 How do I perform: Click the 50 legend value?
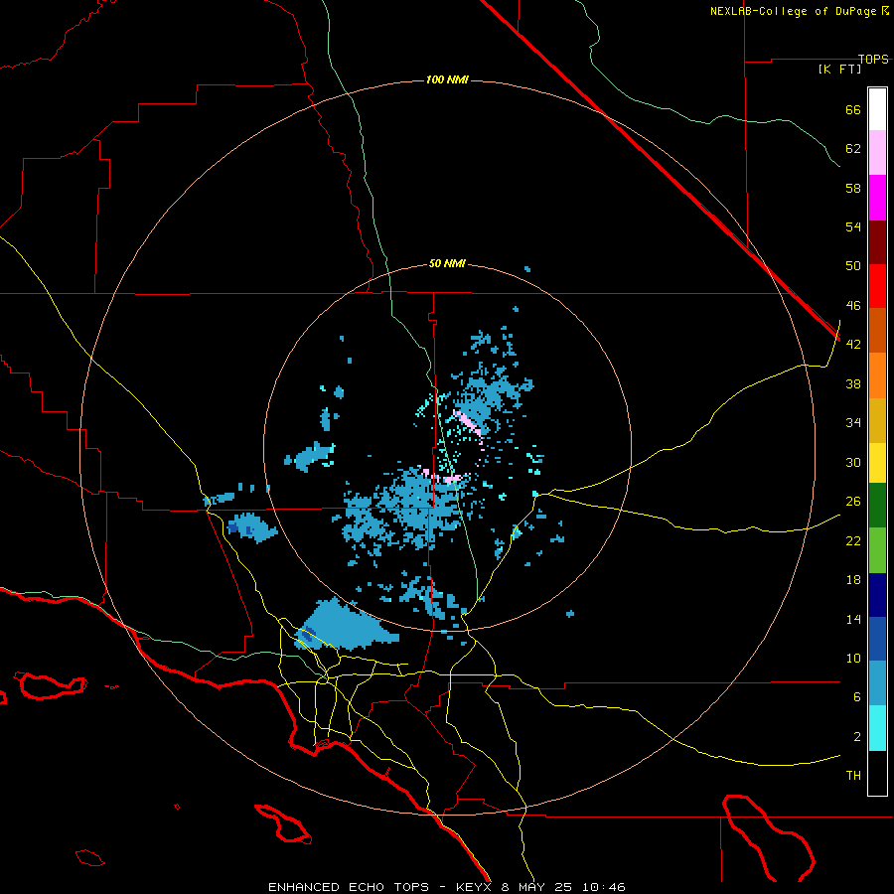(x=853, y=266)
